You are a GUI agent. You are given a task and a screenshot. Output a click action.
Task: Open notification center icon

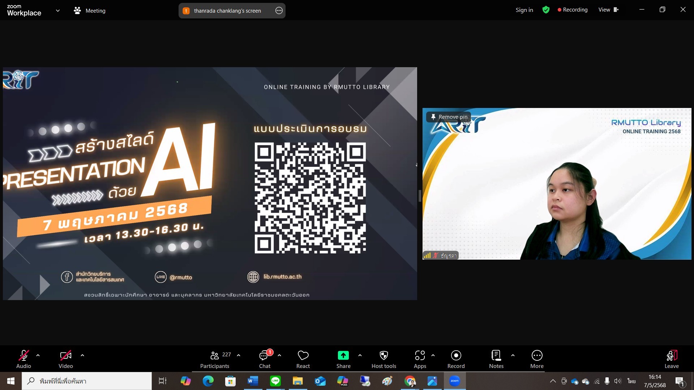pyautogui.click(x=680, y=381)
